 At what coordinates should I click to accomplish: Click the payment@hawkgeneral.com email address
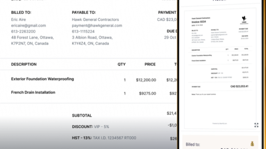pos(97,26)
